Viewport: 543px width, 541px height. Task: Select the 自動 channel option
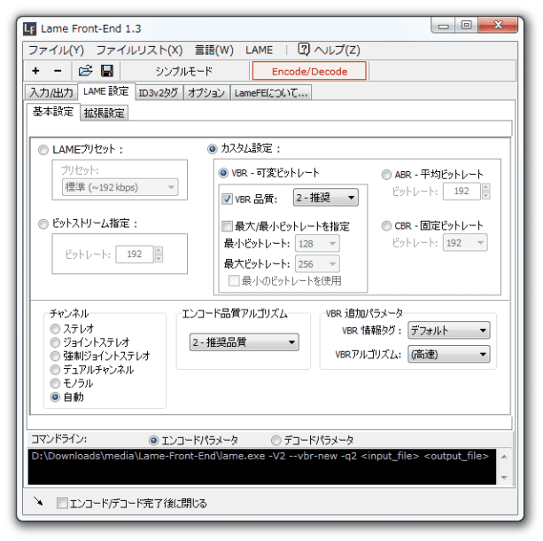[x=55, y=397]
